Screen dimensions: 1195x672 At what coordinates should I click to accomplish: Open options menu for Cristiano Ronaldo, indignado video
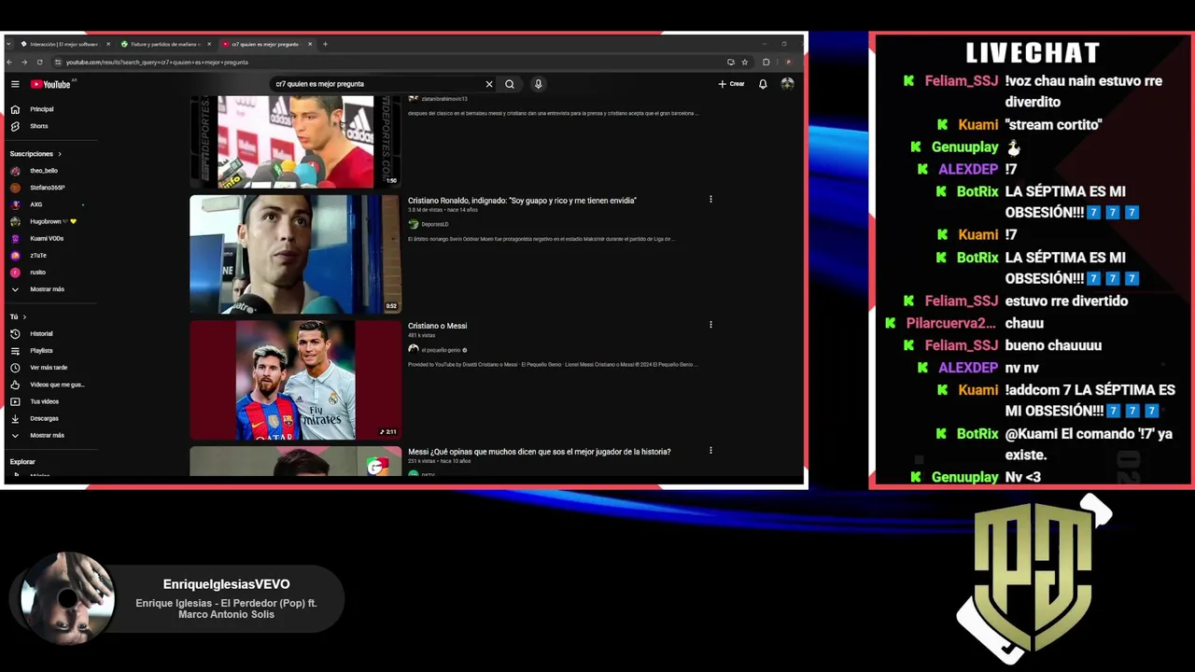[710, 199]
